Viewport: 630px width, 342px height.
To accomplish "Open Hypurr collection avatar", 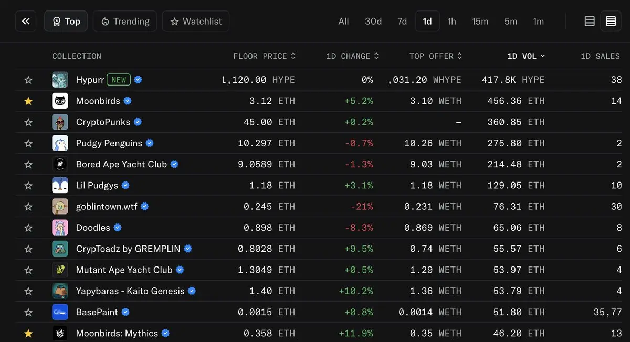I will 60,80.
